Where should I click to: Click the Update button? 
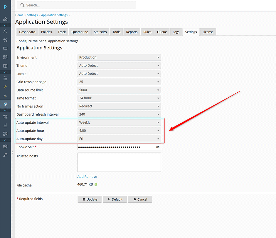(x=90, y=199)
